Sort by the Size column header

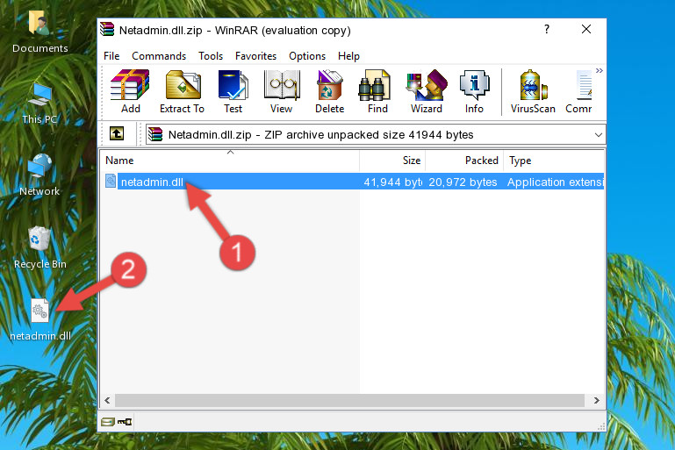[392, 161]
